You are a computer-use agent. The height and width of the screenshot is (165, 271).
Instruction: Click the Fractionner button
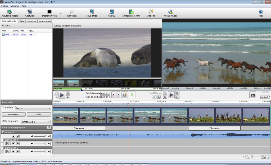click(13, 114)
